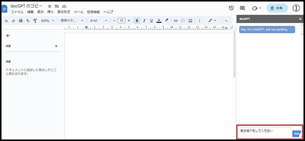Run spelling and grammar check

pyautogui.click(x=28, y=21)
